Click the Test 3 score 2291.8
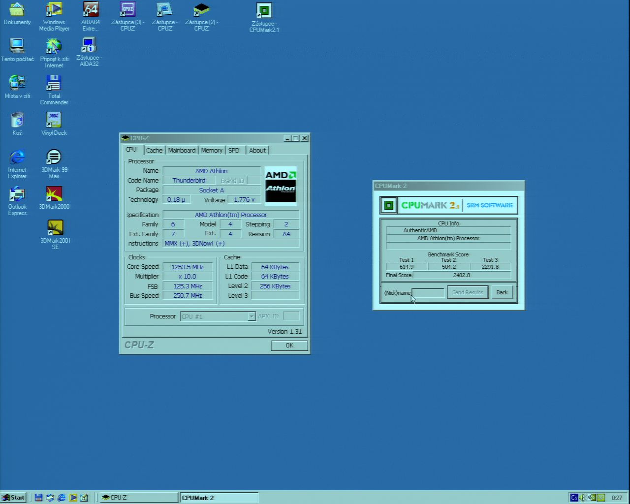 click(x=490, y=267)
